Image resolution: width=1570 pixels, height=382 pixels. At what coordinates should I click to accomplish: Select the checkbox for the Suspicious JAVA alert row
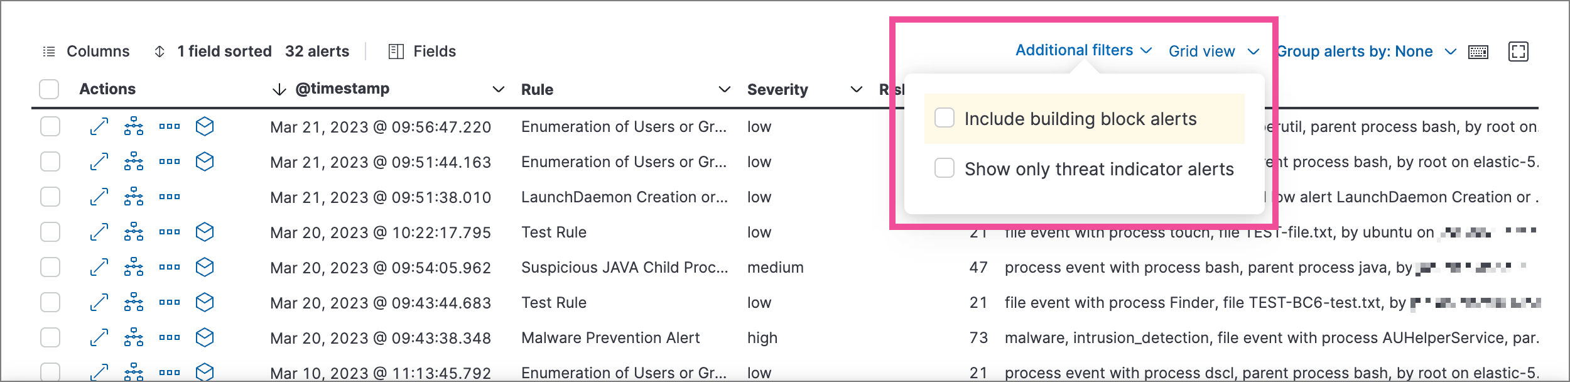[x=49, y=267]
